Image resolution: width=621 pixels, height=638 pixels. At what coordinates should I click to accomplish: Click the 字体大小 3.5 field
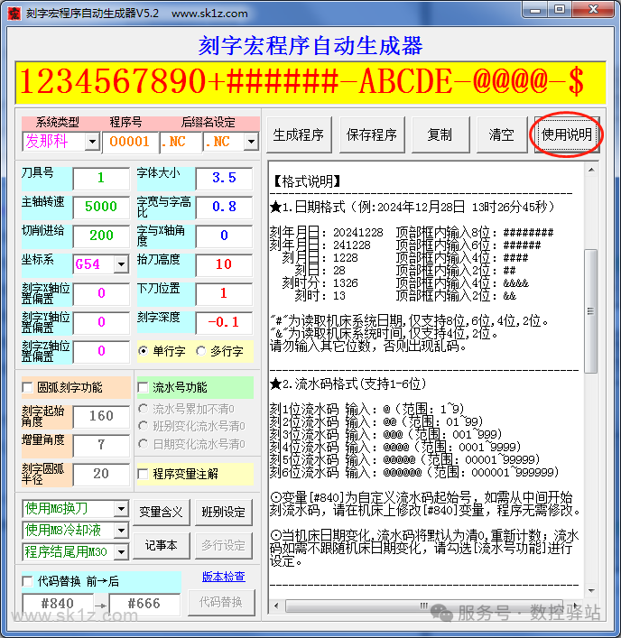(224, 178)
